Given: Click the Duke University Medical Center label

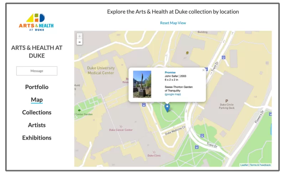Looking at the screenshot, I should click(x=101, y=70).
